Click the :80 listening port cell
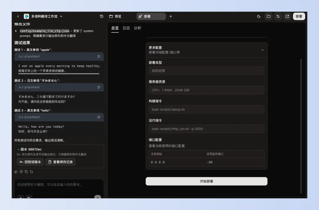This screenshot has width=319, height=210. coord(209,162)
